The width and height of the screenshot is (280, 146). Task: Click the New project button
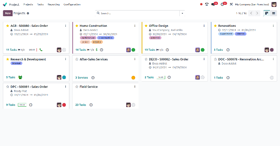(x=8, y=13)
